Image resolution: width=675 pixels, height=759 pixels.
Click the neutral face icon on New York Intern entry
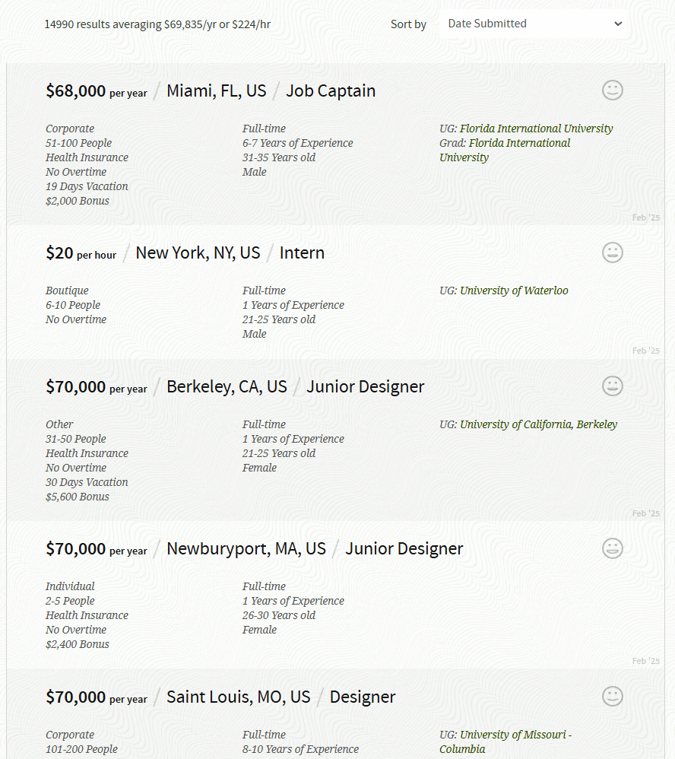coord(613,252)
